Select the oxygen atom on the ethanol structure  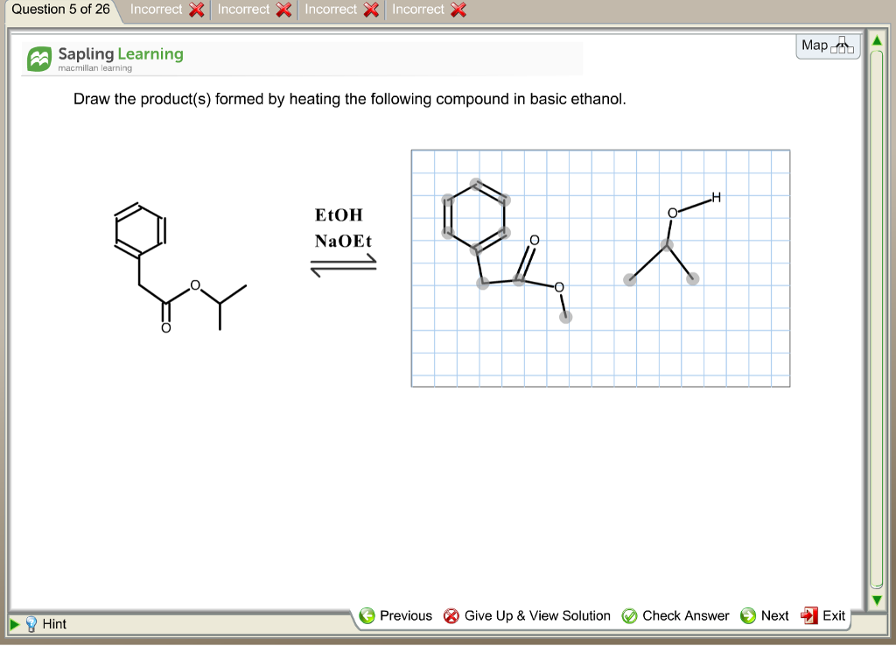pyautogui.click(x=671, y=211)
